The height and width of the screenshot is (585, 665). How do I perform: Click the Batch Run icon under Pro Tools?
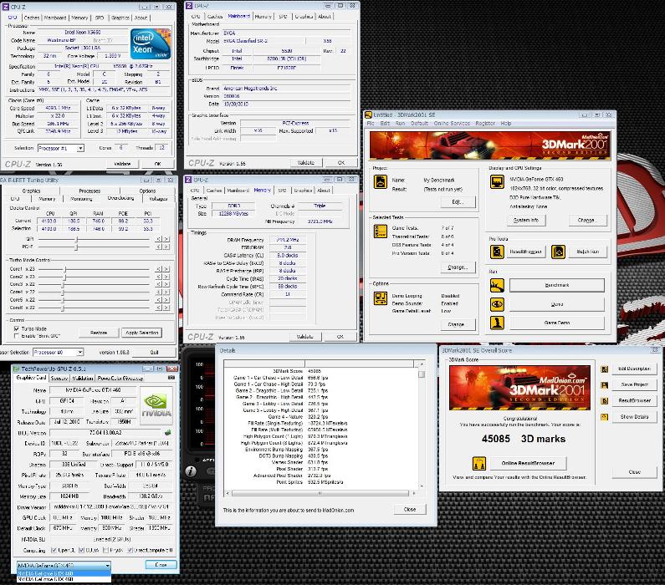558,252
